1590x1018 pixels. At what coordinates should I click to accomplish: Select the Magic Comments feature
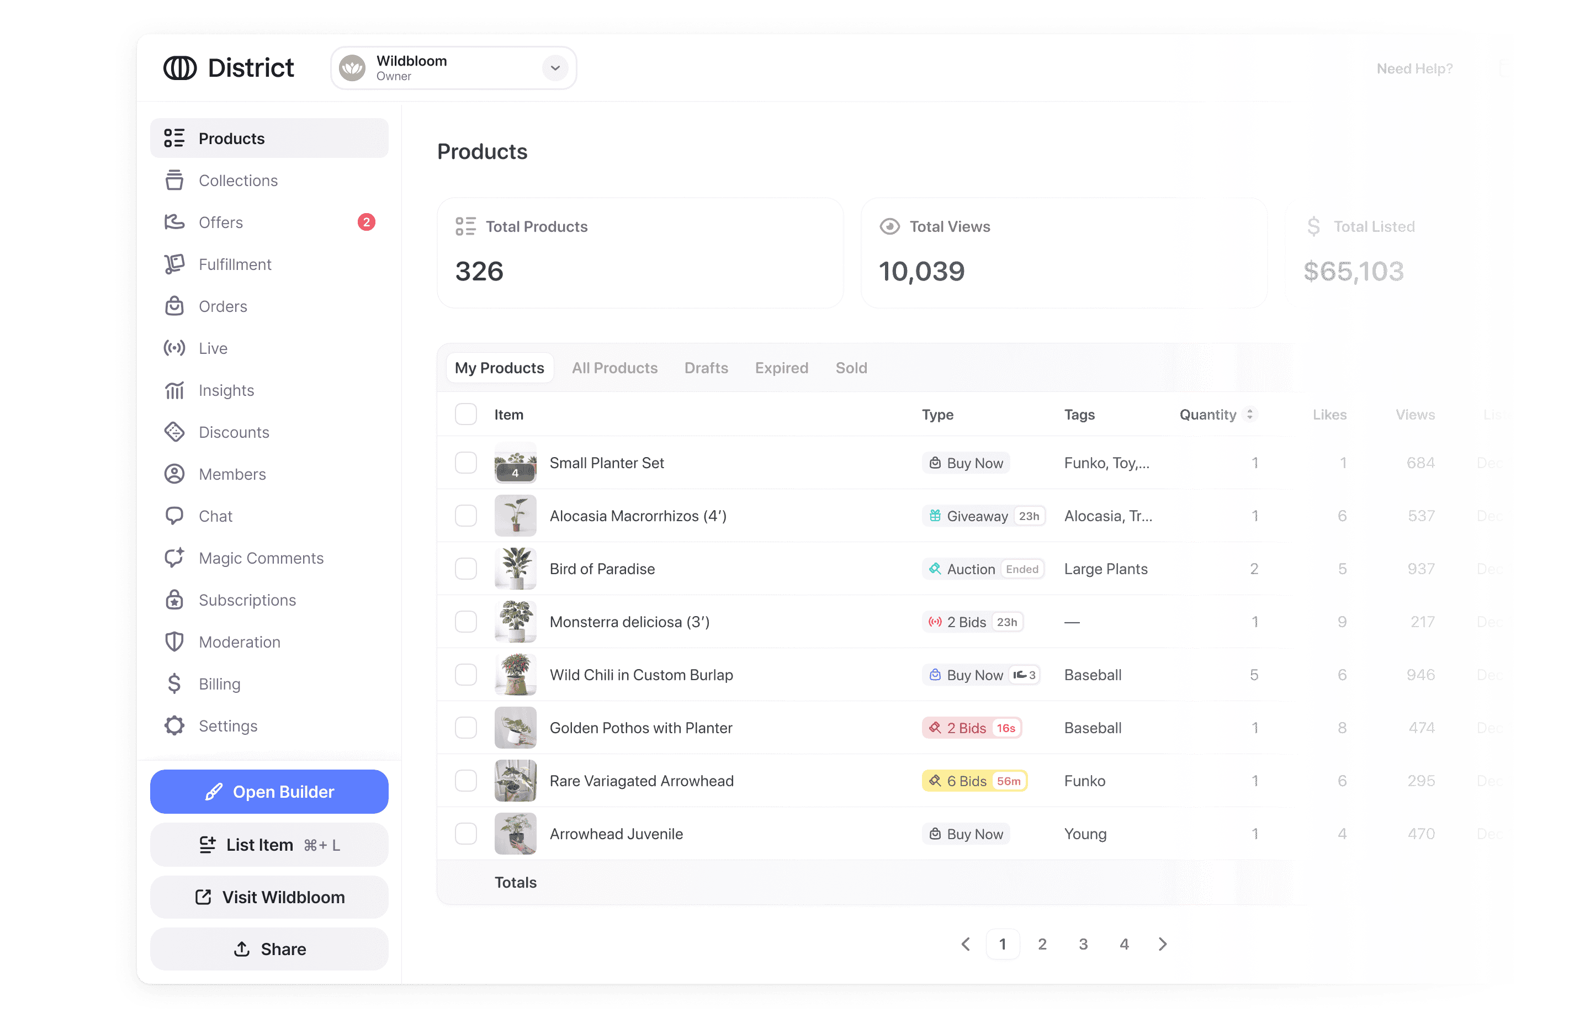tap(261, 558)
